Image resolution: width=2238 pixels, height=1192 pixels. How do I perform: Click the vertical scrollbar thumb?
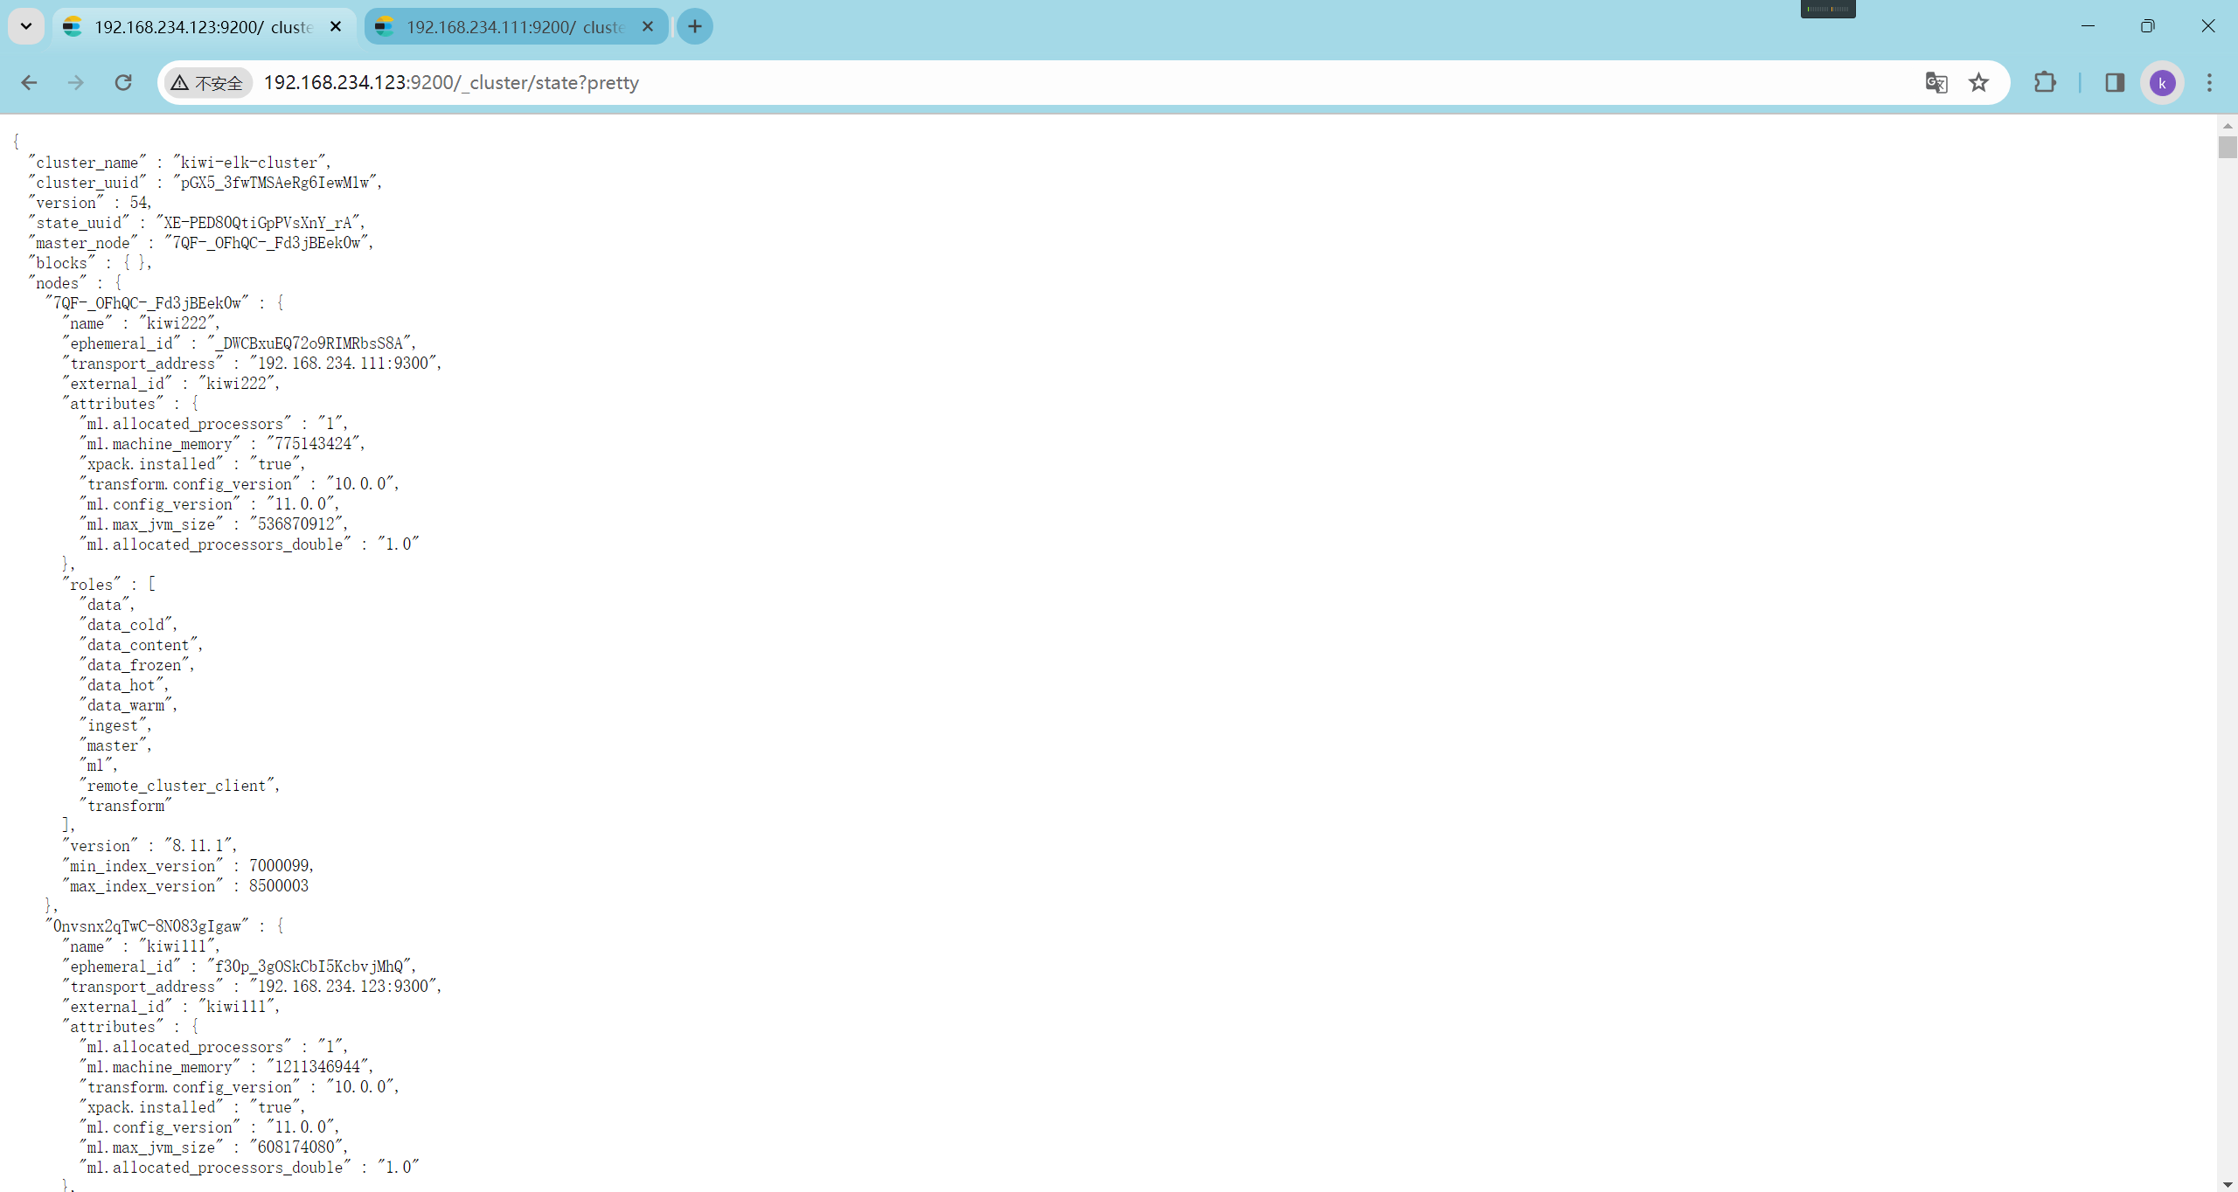(2227, 147)
